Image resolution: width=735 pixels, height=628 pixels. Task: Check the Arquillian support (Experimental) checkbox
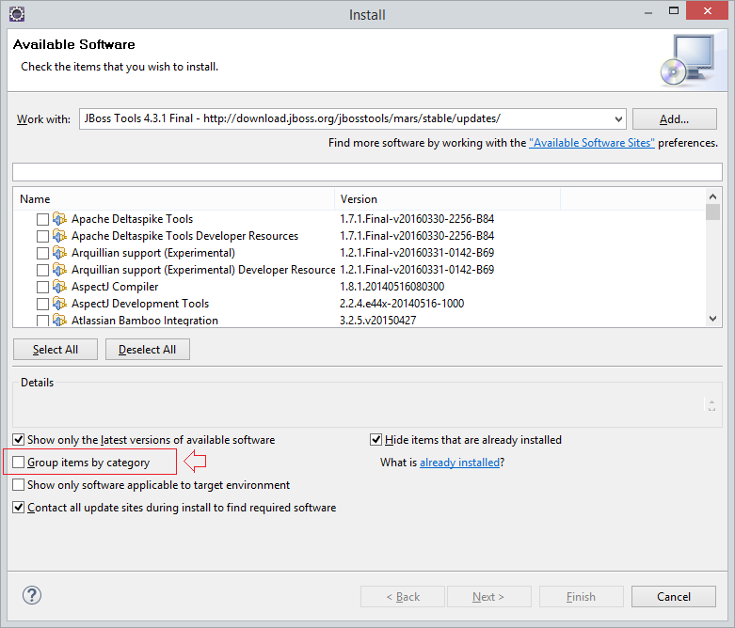tap(42, 253)
